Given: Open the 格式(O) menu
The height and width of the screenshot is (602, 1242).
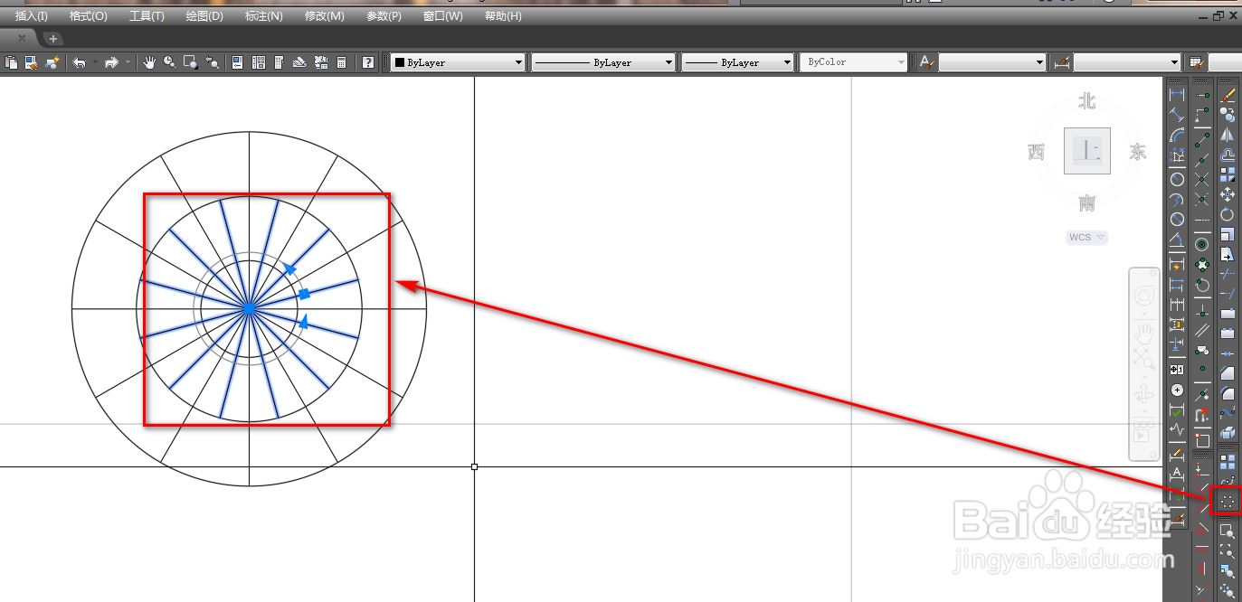Looking at the screenshot, I should [88, 16].
